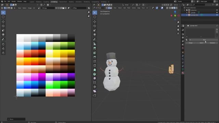Choose the Inset Faces tool
This screenshot has height=123, width=219.
95,53
